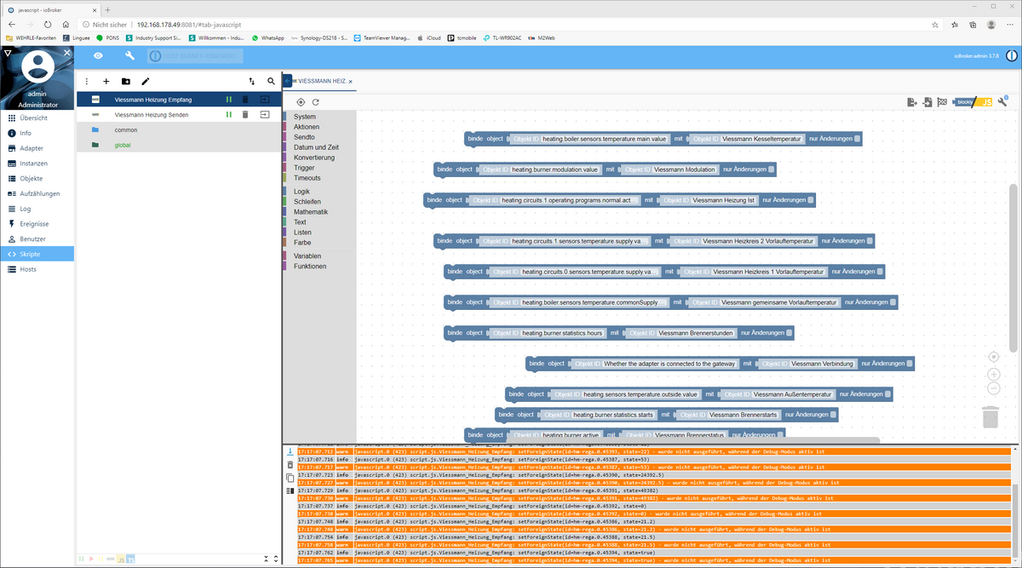Image resolution: width=1022 pixels, height=568 pixels.
Task: Delete Viessmann Heizung Senden script
Action: click(245, 114)
